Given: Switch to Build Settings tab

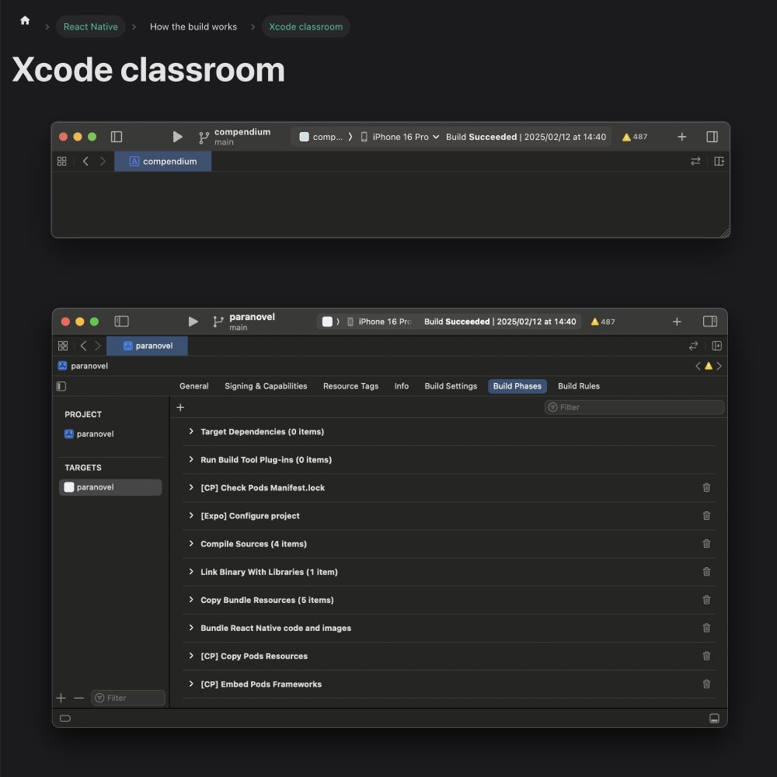Looking at the screenshot, I should point(451,386).
